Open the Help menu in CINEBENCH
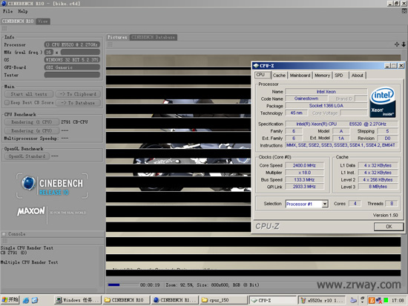 pos(23,11)
